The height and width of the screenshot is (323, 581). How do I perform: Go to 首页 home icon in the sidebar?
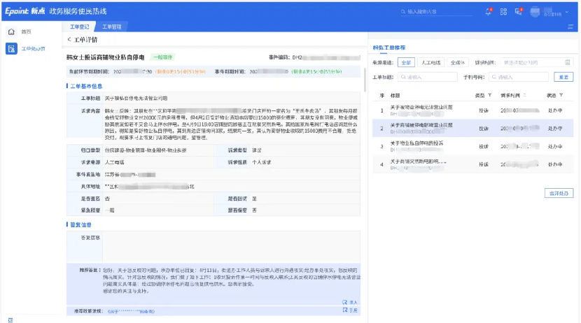pos(11,32)
